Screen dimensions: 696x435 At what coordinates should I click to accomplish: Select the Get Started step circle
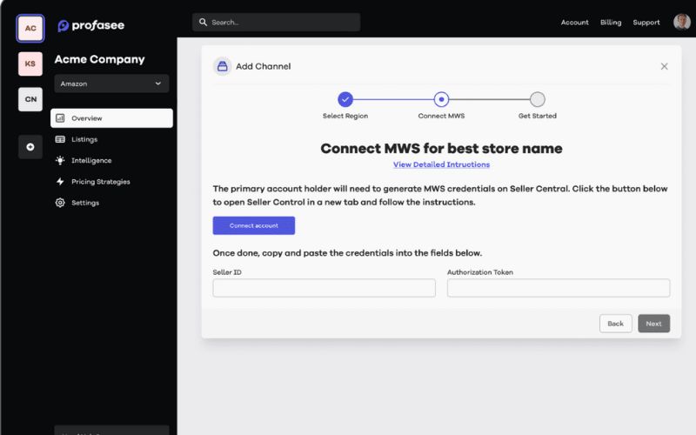point(538,99)
